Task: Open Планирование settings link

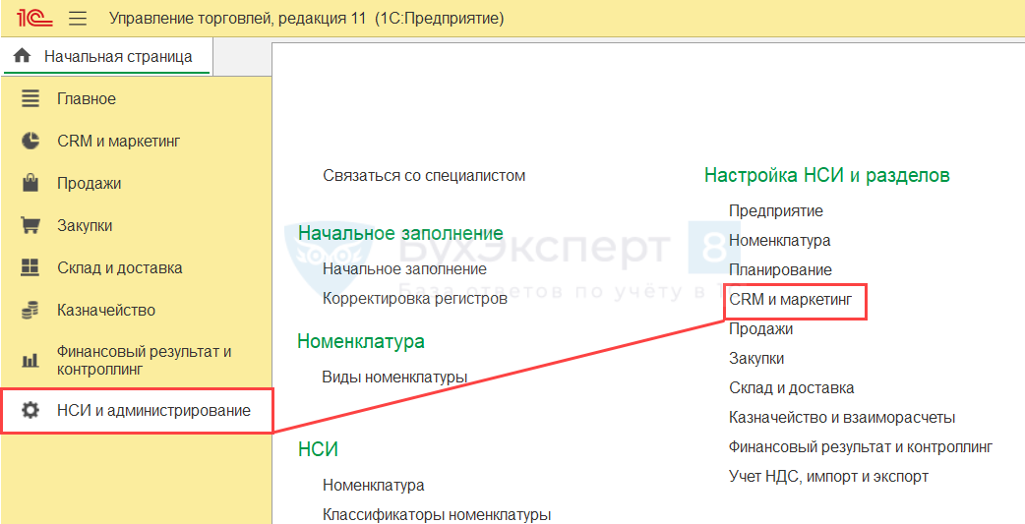Action: click(x=780, y=269)
